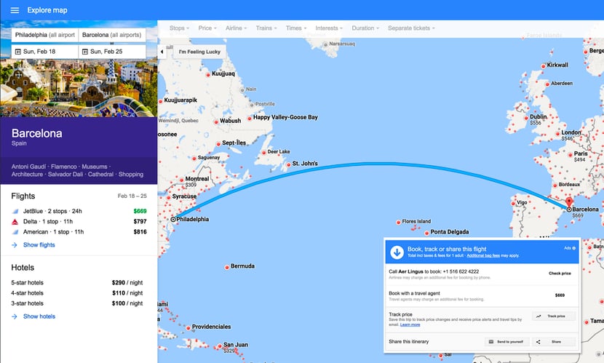Image resolution: width=604 pixels, height=363 pixels.
Task: Select the Montreal red dot on the map
Action: 181,180
